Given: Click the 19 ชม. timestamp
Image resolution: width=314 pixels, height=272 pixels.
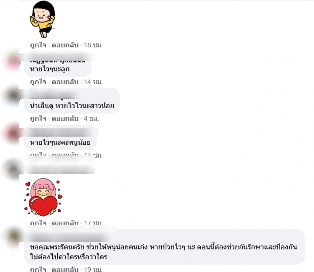Looking at the screenshot, I should [93, 269].
